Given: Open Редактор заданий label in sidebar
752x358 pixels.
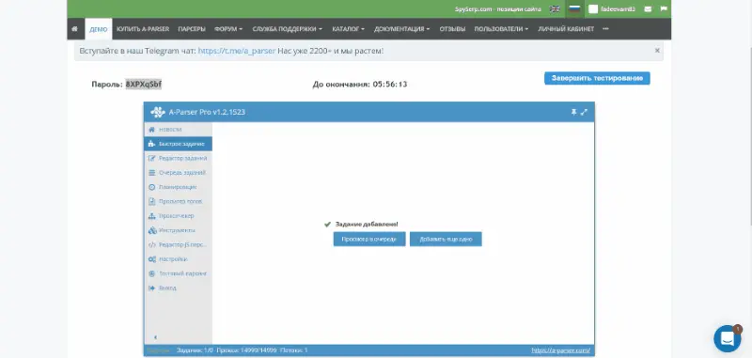Looking at the screenshot, I should coord(182,158).
